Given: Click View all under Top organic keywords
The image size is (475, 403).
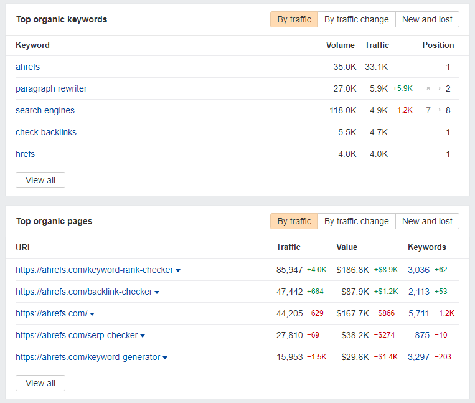Looking at the screenshot, I should [x=40, y=180].
